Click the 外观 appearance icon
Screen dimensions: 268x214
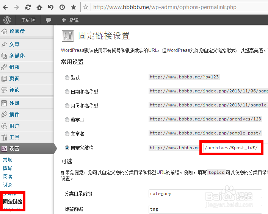(x=4, y=103)
